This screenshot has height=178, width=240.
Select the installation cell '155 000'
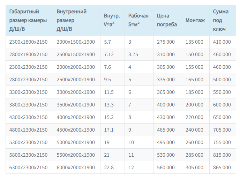pyautogui.click(x=196, y=67)
